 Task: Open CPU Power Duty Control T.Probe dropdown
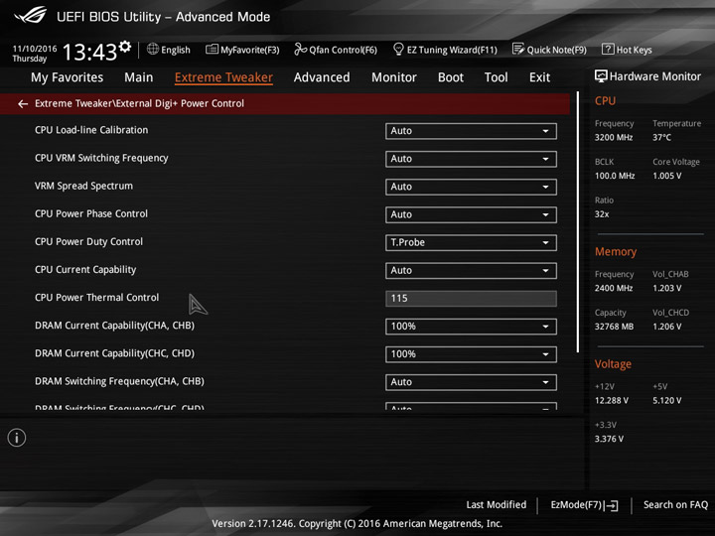pos(471,243)
